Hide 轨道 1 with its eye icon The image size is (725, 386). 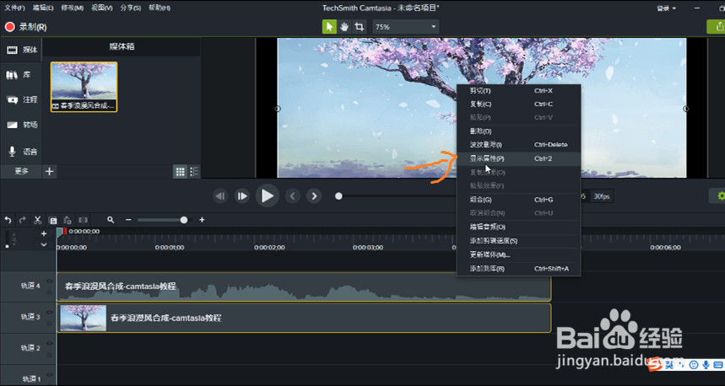coord(50,374)
